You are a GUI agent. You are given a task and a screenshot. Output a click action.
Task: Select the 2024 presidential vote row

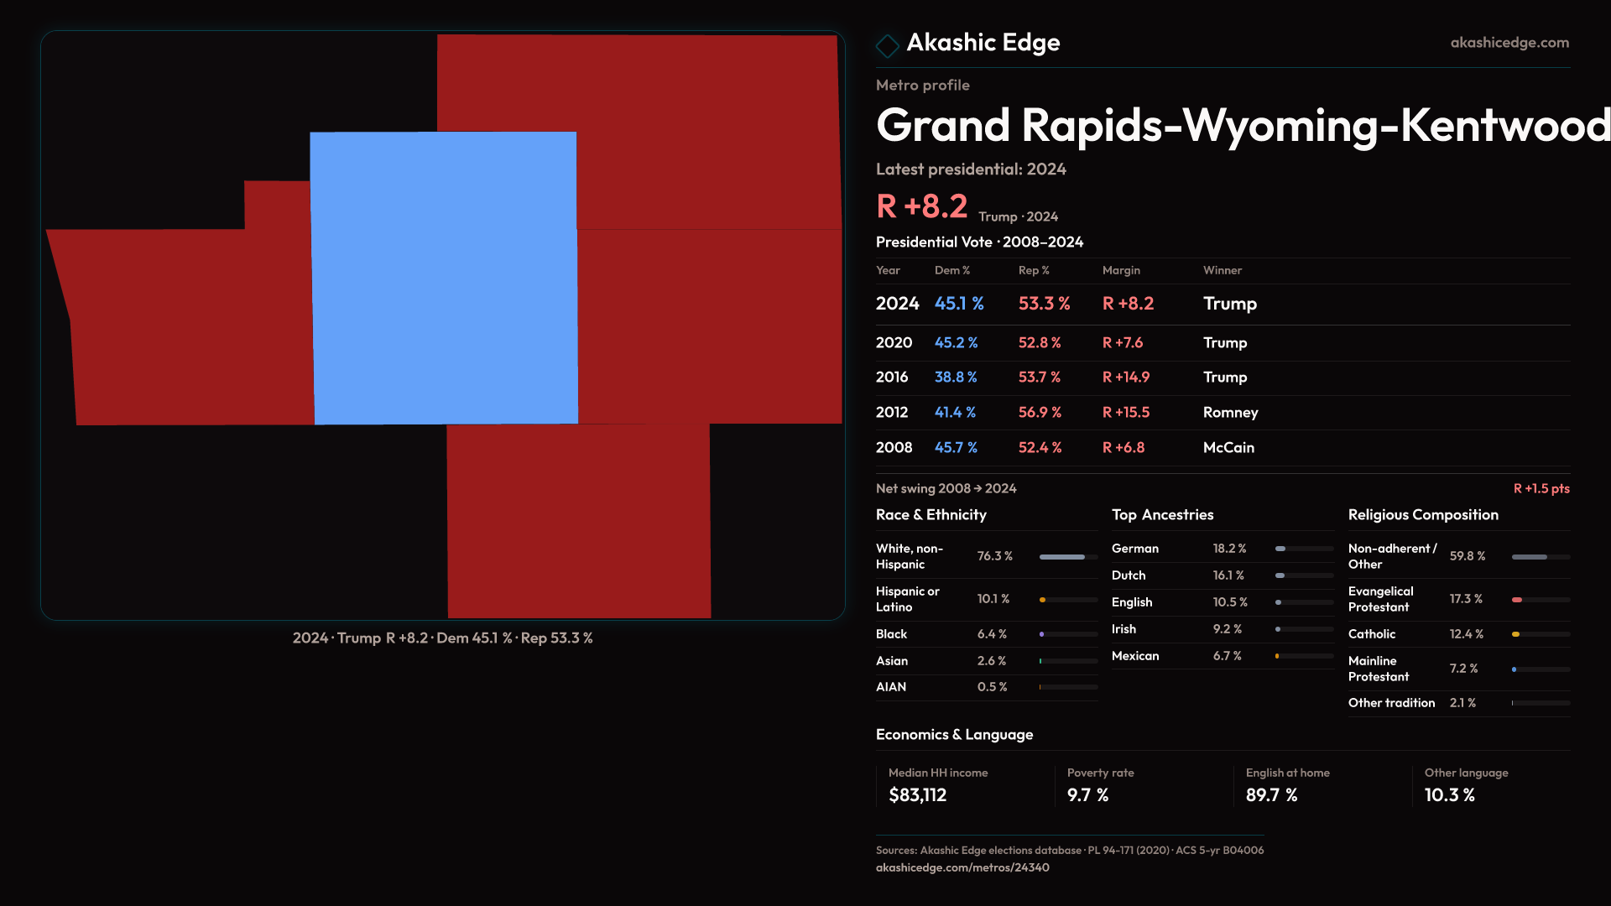point(1222,304)
